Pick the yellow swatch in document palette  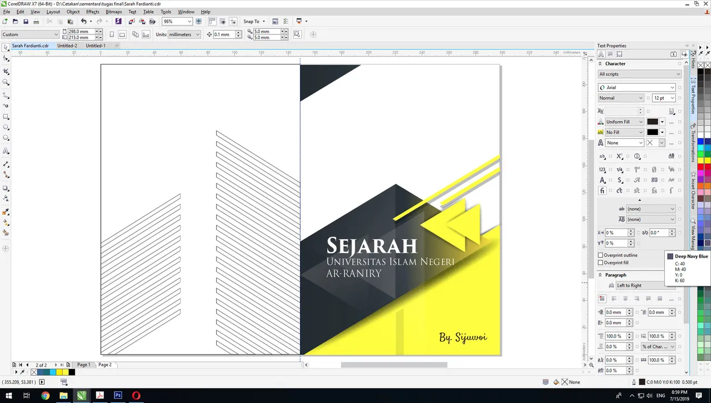[59, 372]
